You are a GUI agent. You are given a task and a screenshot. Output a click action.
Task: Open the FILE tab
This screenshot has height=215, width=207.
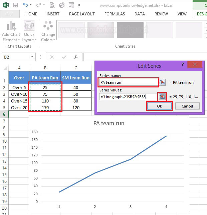click(10, 14)
